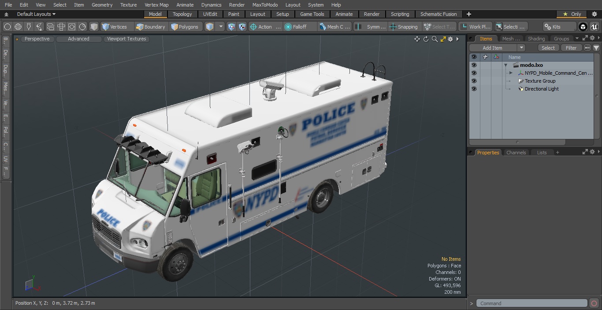The width and height of the screenshot is (602, 310).
Task: Click the list options icon beside Filter
Action: pyautogui.click(x=587, y=48)
